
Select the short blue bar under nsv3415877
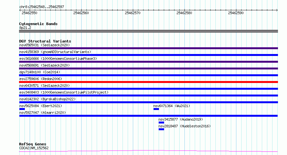(x=161, y=123)
